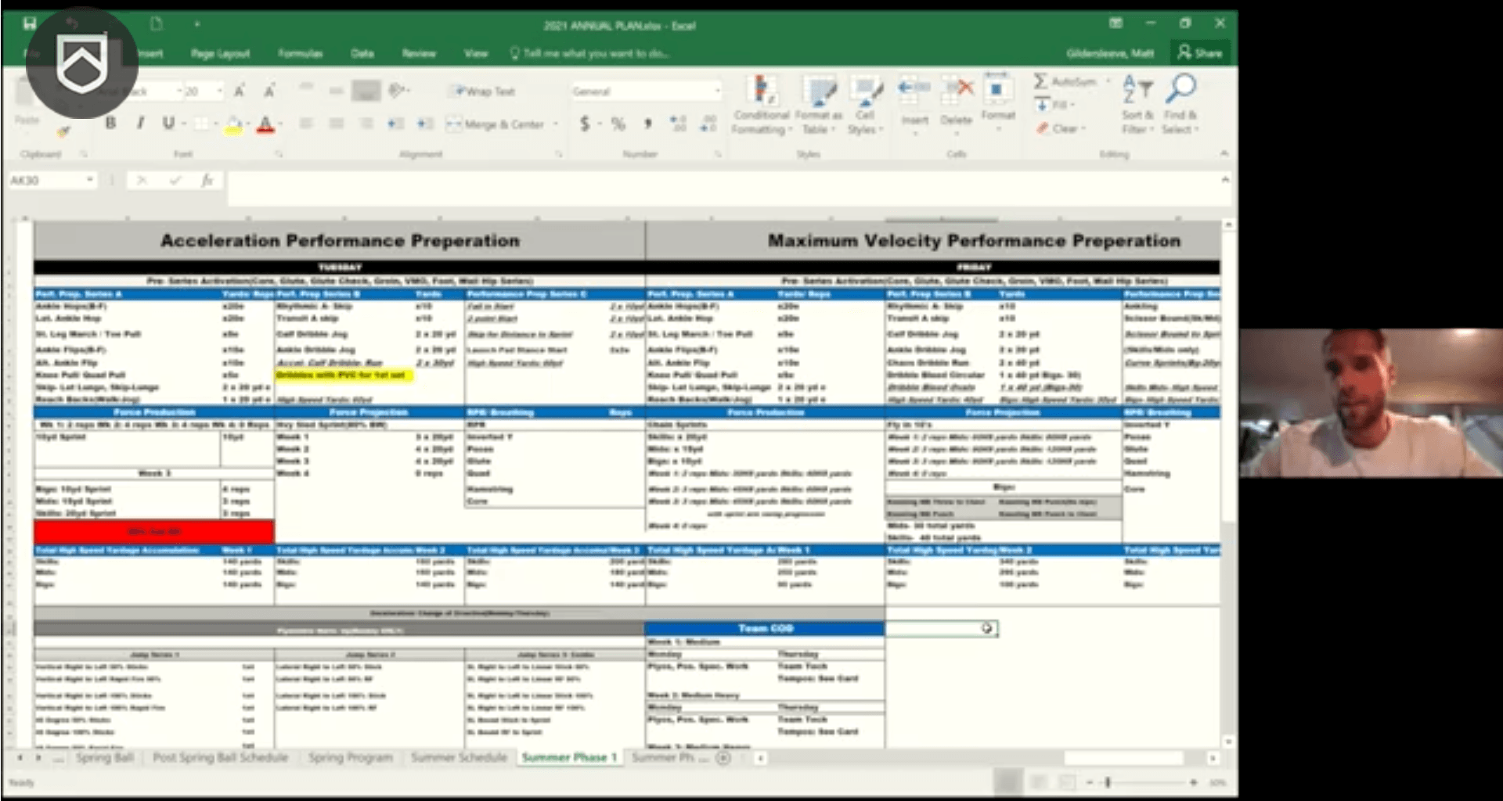Click zoom out minus button
This screenshot has height=801, width=1503.
[1088, 782]
